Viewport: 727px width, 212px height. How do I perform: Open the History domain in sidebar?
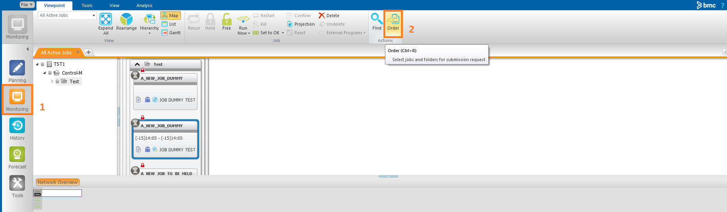17,126
